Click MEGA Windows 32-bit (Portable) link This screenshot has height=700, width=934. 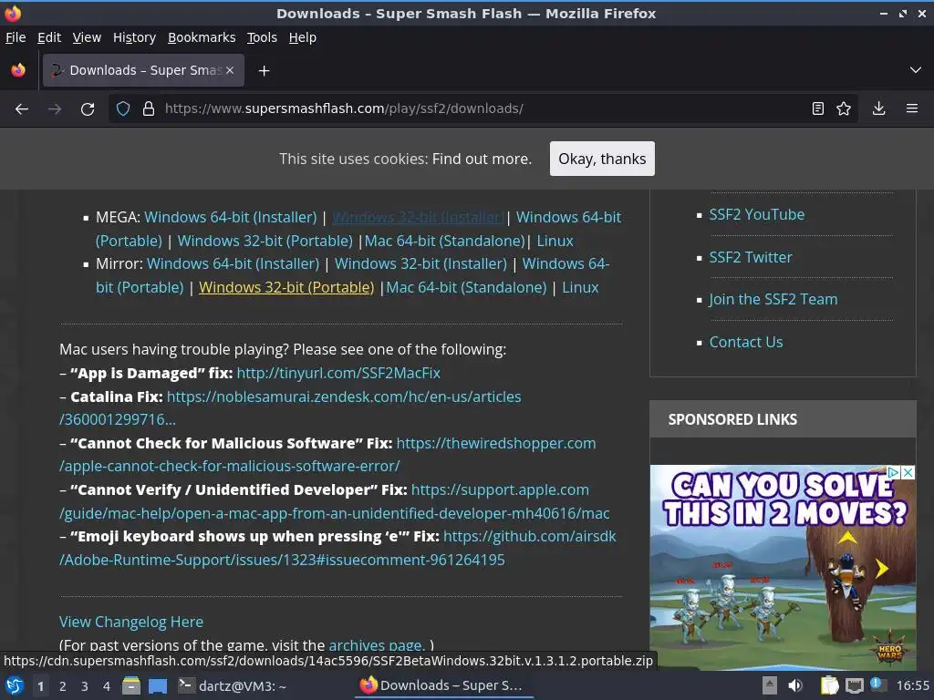click(265, 241)
